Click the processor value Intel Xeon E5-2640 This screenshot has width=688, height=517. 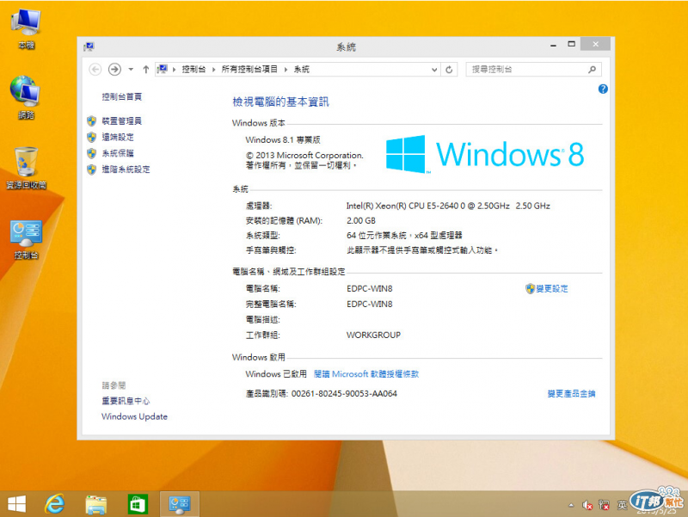tap(448, 206)
